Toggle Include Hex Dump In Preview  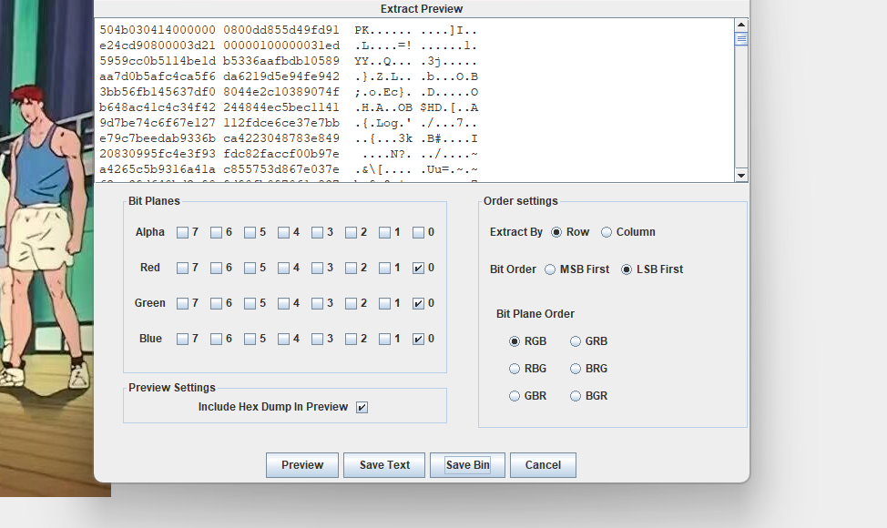coord(362,407)
